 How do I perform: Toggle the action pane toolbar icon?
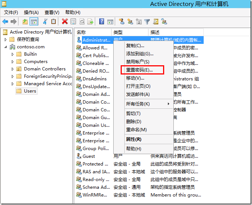point(110,21)
